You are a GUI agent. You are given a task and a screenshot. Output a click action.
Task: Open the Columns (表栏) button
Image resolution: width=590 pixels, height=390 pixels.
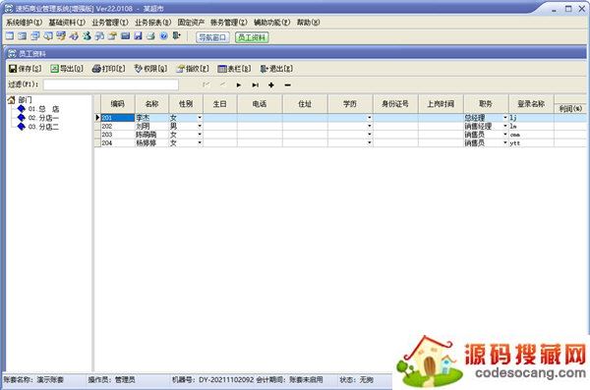234,69
